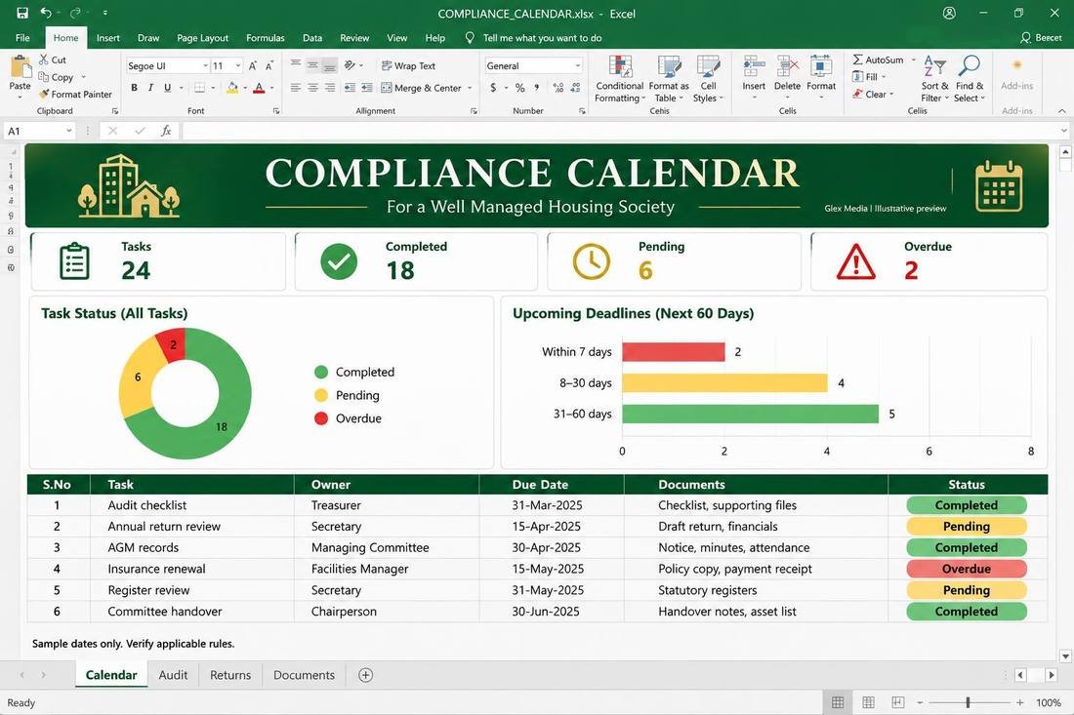
Task: Switch to the Data tab
Action: 312,38
